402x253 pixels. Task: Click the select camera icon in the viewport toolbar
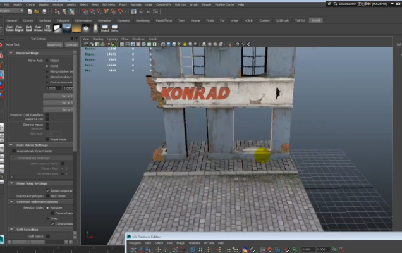[x=87, y=45]
